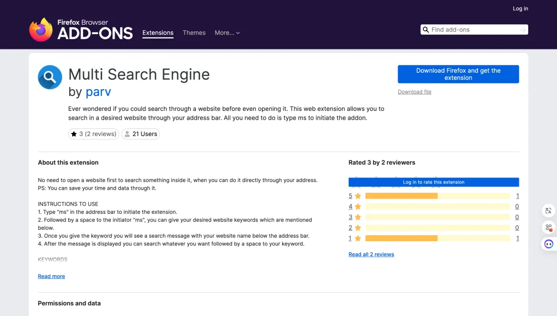The width and height of the screenshot is (557, 316).
Task: Switch to the Extensions tab
Action: point(158,33)
